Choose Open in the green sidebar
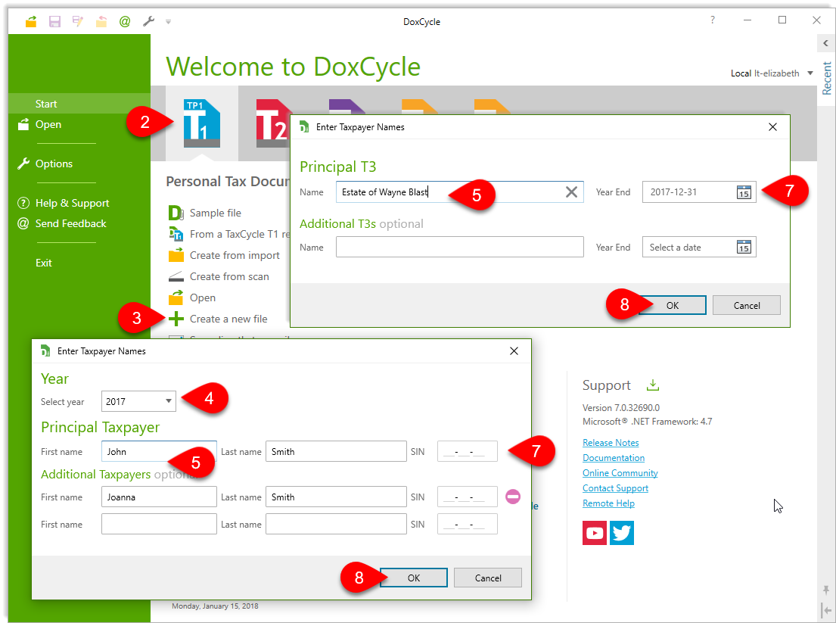 pos(48,124)
